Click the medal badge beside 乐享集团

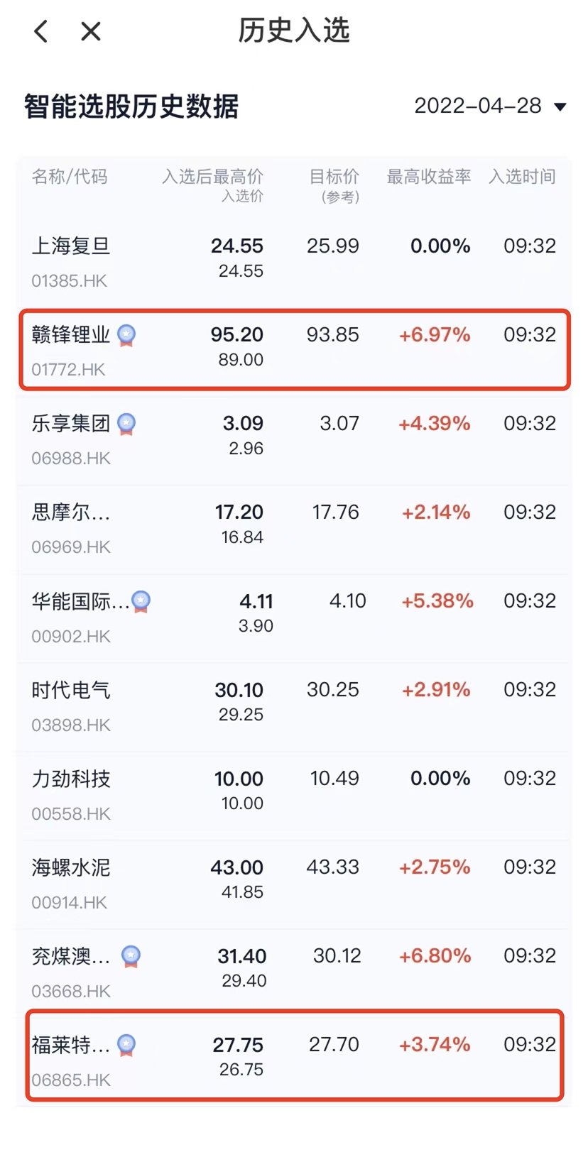(x=126, y=424)
